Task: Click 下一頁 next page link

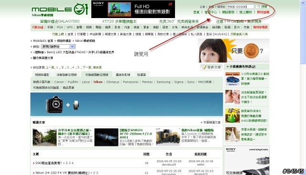Action: (x=87, y=68)
